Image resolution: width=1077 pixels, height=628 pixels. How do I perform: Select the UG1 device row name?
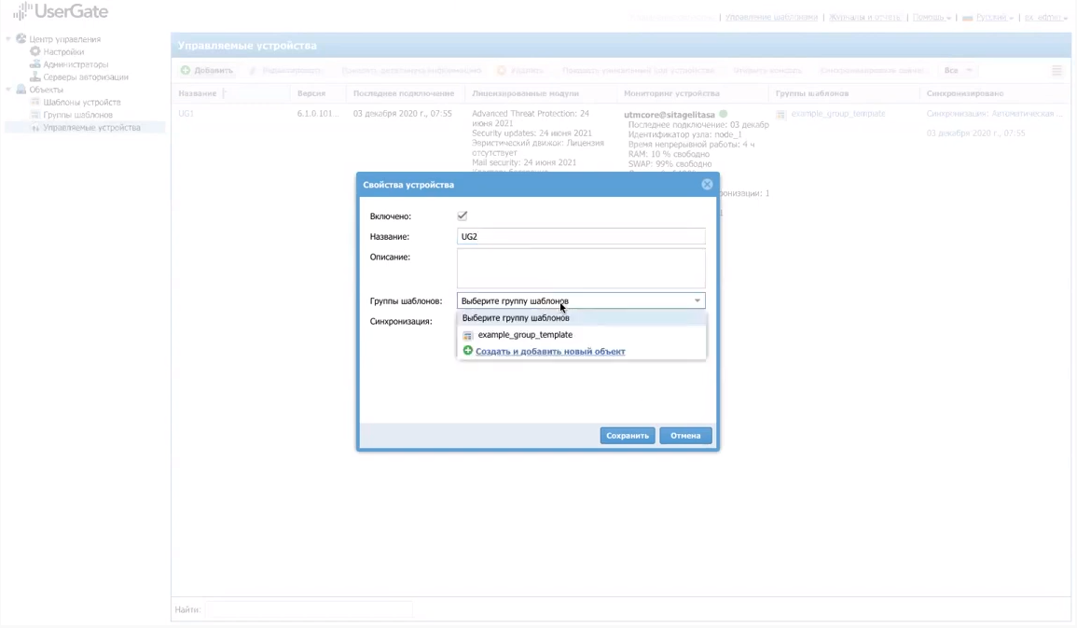click(186, 113)
